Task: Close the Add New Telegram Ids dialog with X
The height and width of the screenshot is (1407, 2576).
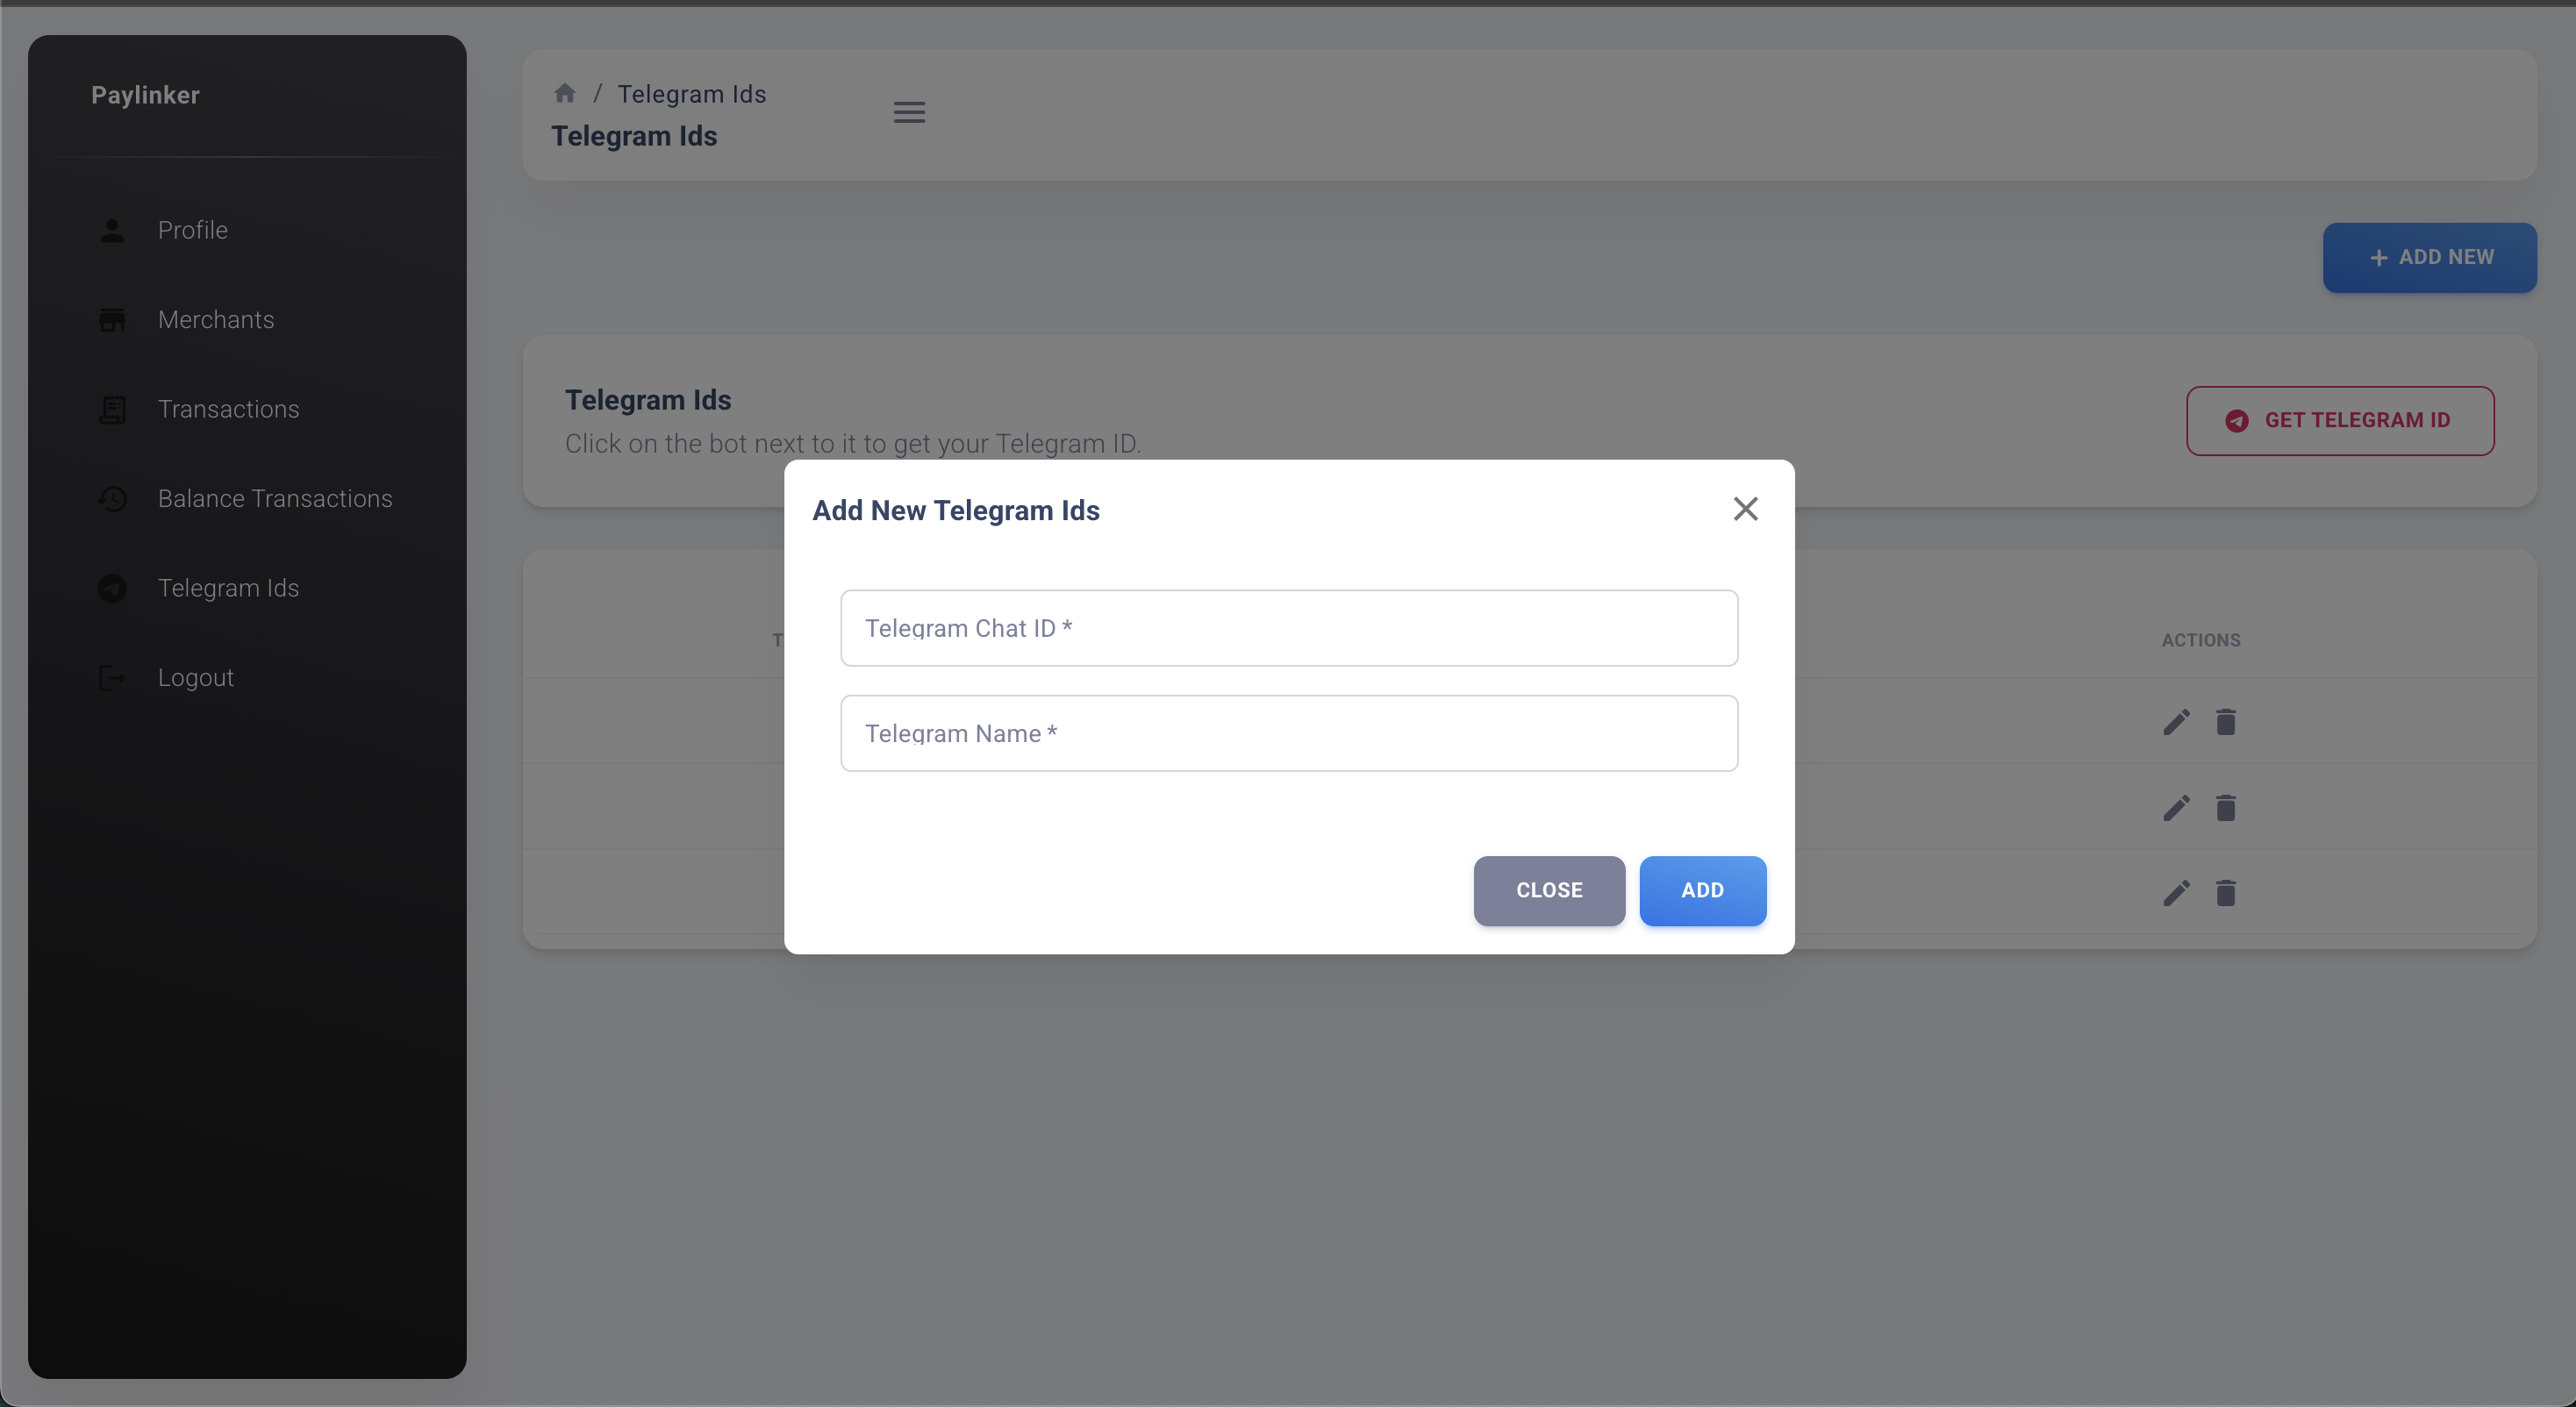Action: click(1745, 509)
